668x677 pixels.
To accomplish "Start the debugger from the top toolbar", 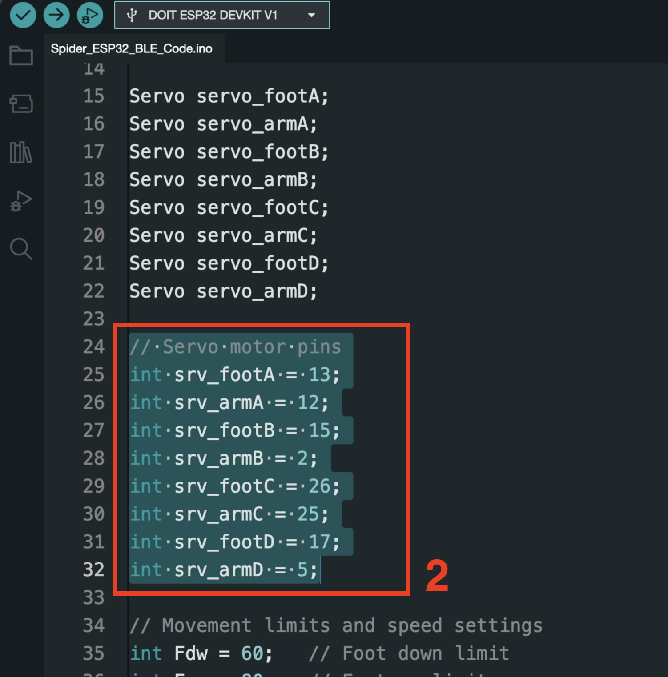I will click(x=90, y=15).
